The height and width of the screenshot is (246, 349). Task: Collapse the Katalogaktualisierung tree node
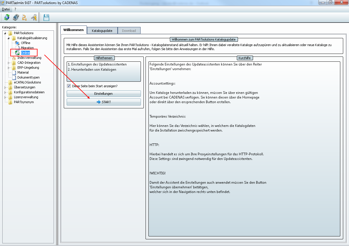pyautogui.click(x=9, y=38)
